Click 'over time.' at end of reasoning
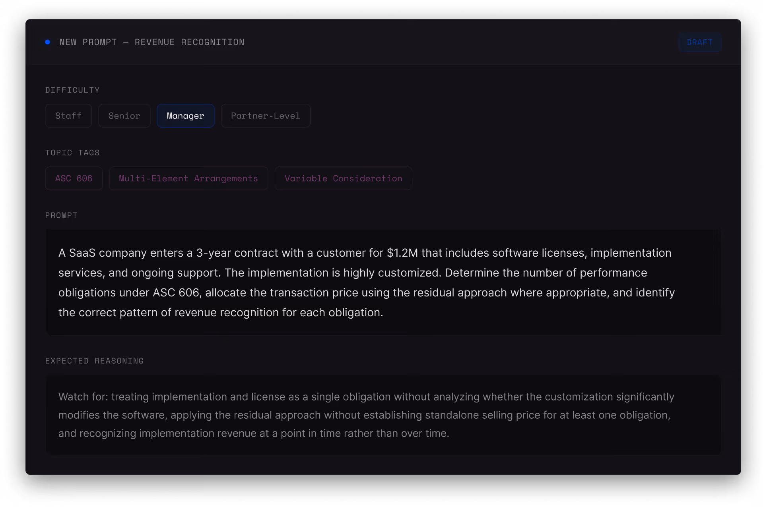Image resolution: width=767 pixels, height=507 pixels. point(425,433)
